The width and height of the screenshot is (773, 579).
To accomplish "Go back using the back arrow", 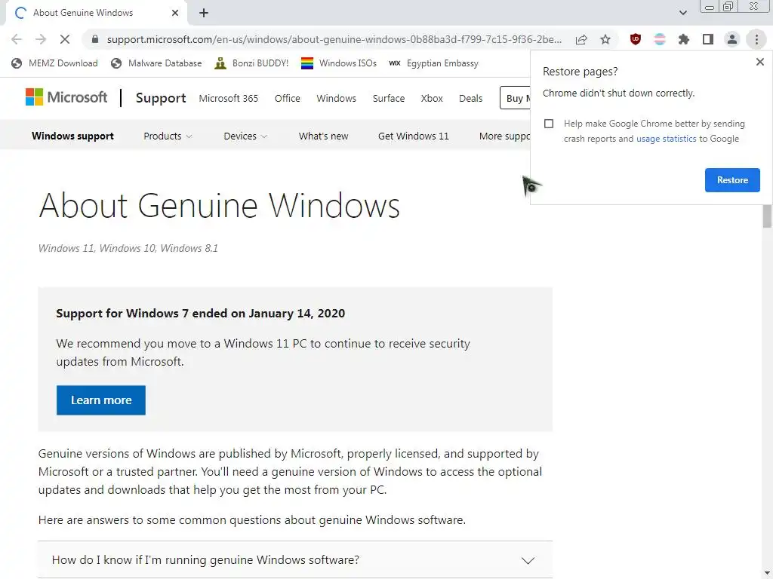I will click(x=17, y=39).
